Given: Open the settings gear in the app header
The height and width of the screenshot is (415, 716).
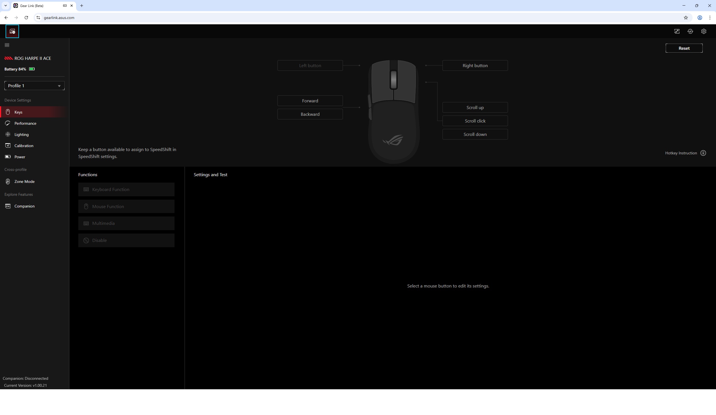Looking at the screenshot, I should point(703,31).
